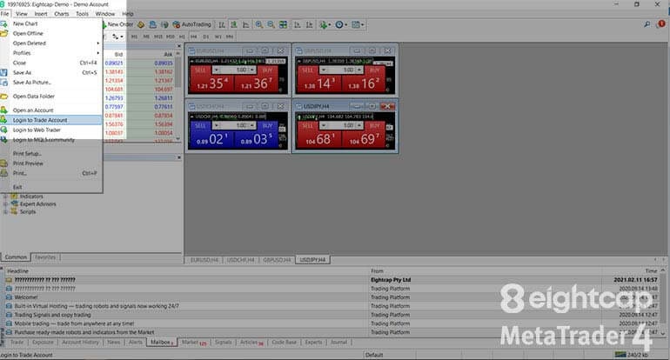Screen dimensions: 670x360
Task: Click the Open an Account icon
Action: pyautogui.click(x=3, y=110)
